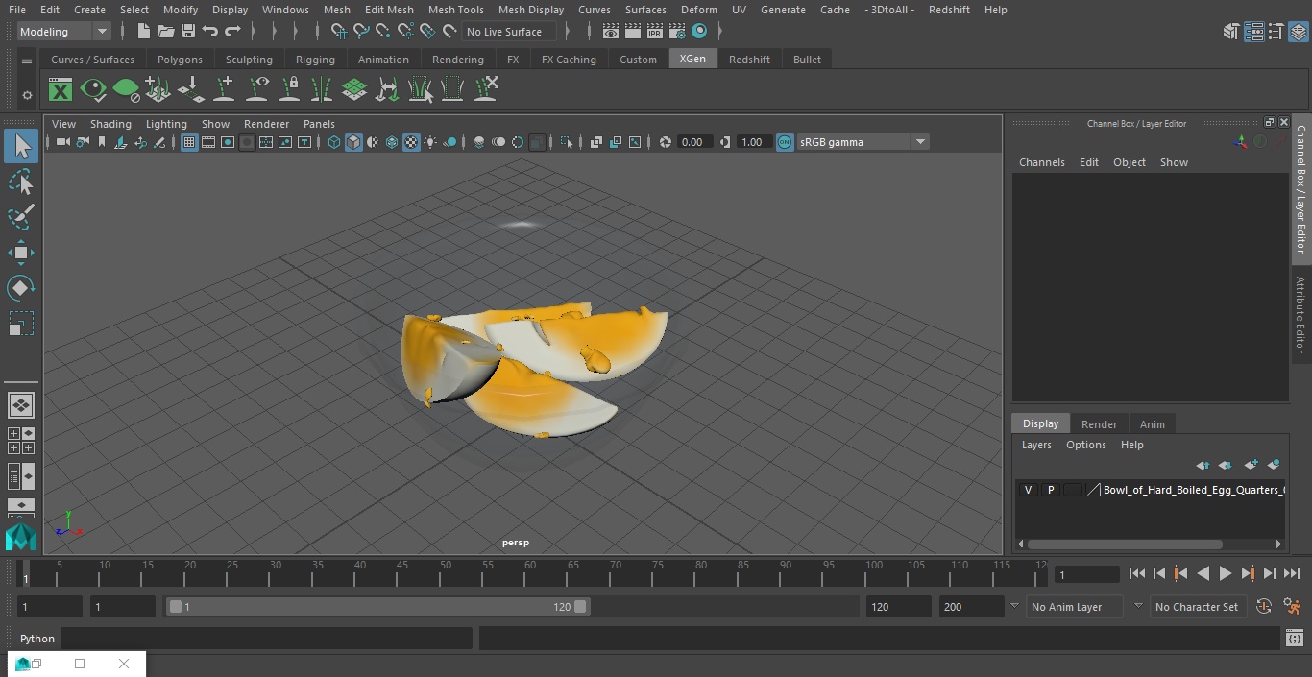Viewport: 1312px width, 677px height.
Task: Click the Save scene icon
Action: click(188, 32)
